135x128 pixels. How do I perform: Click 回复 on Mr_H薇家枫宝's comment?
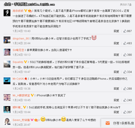[116, 100]
